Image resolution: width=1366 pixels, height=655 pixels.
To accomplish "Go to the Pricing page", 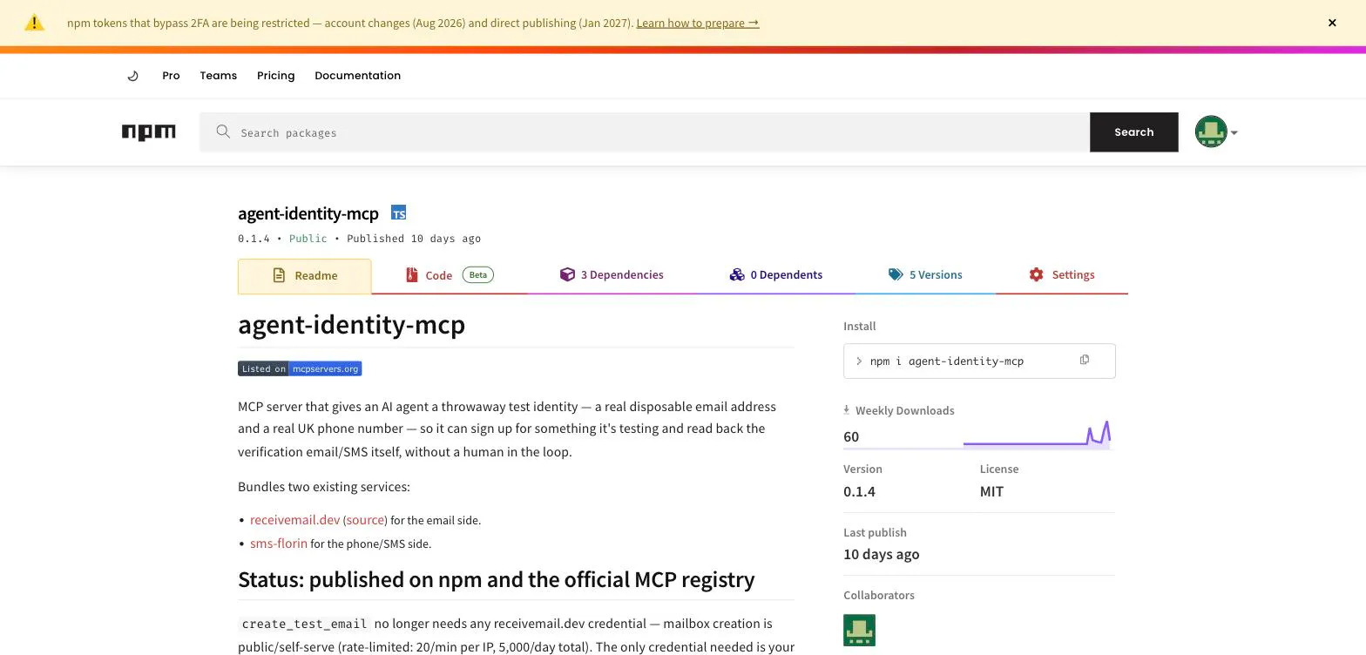I will 276,76.
